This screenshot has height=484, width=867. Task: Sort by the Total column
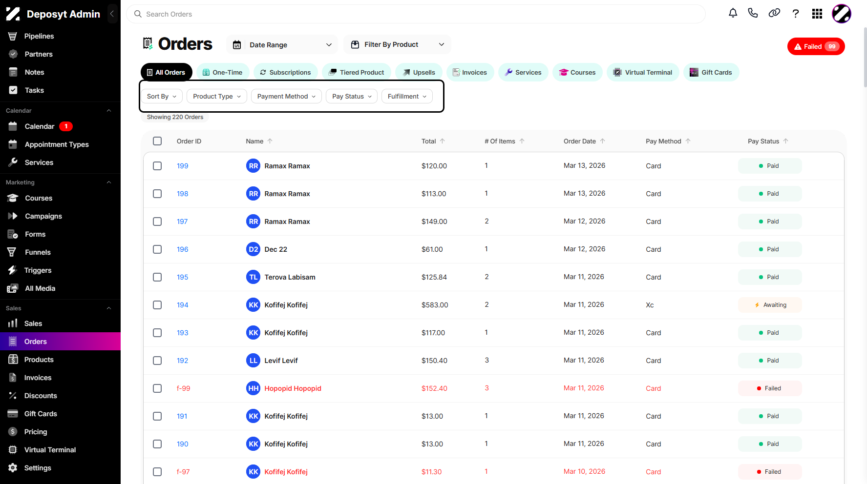coord(433,141)
